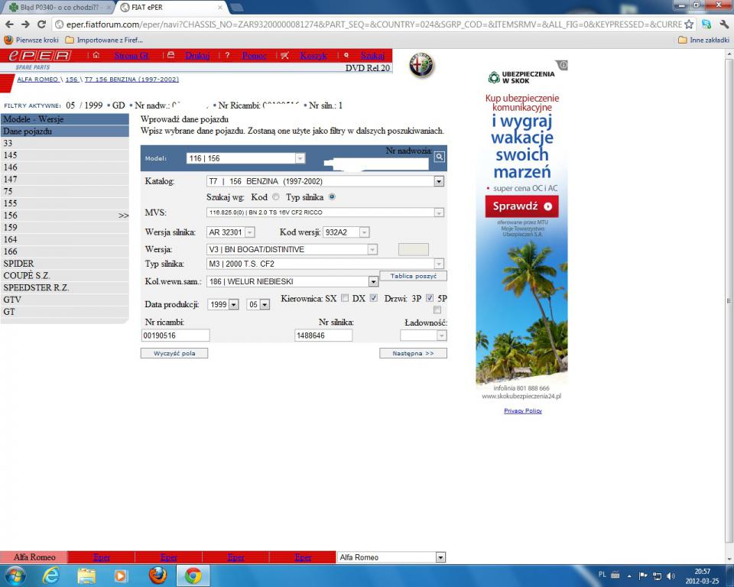Viewport: 734px width, 587px height.
Task: Select the FIAT ePER browser tab
Action: point(172,7)
